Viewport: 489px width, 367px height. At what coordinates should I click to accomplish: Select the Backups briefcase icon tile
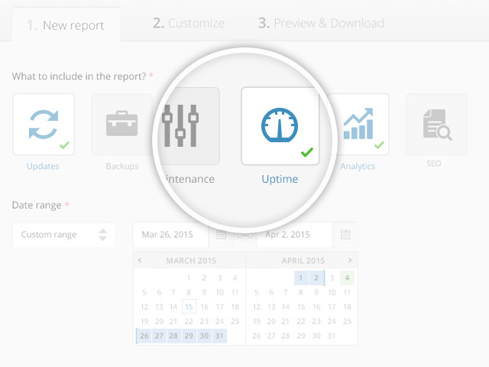[x=121, y=125]
